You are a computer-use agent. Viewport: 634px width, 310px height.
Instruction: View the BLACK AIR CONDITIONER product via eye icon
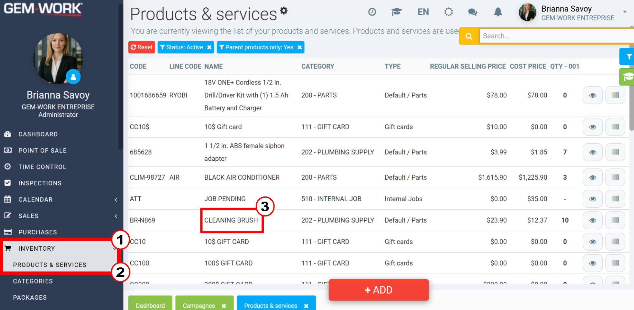click(593, 177)
